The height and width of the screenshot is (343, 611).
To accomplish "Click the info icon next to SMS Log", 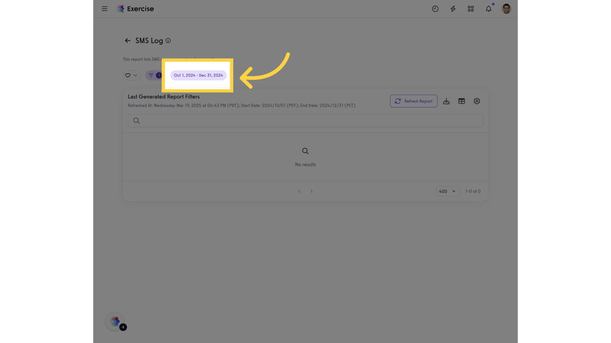I will pyautogui.click(x=168, y=41).
